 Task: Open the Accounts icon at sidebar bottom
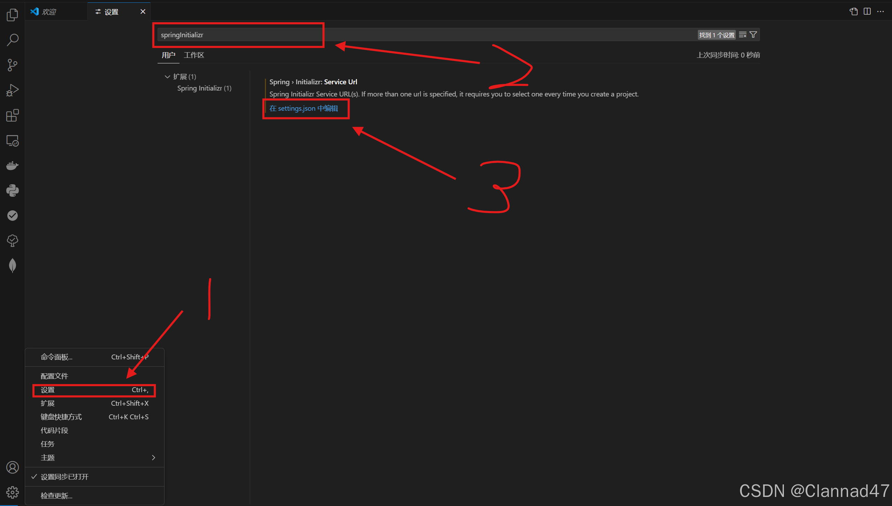click(x=12, y=467)
